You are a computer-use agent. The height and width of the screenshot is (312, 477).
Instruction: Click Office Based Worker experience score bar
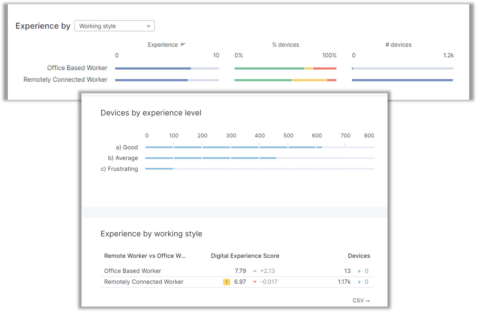click(x=153, y=69)
